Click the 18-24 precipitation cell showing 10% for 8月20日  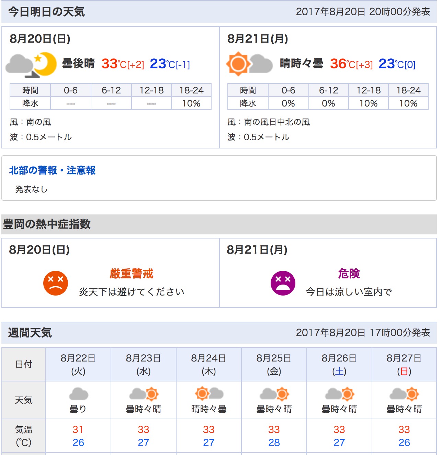tap(191, 103)
